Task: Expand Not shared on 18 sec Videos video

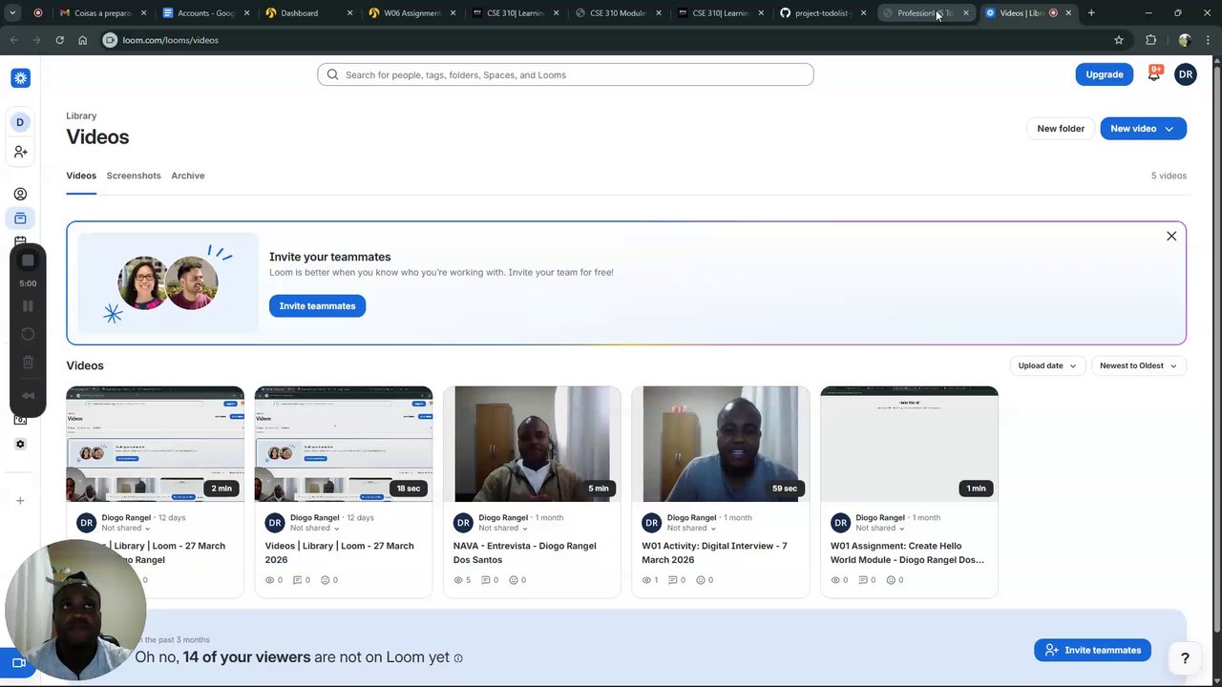Action: pyautogui.click(x=313, y=528)
